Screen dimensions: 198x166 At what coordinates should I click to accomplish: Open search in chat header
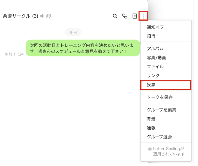click(115, 16)
